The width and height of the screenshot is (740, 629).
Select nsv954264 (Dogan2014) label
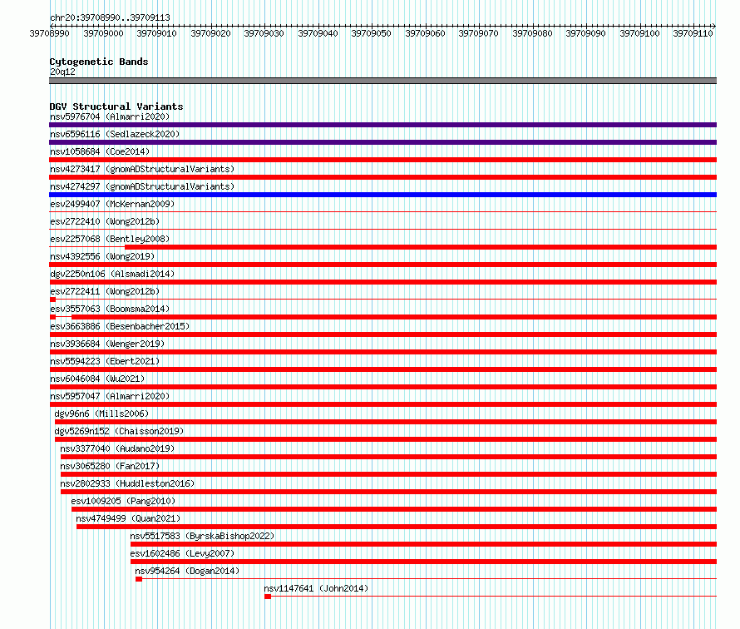pyautogui.click(x=187, y=571)
